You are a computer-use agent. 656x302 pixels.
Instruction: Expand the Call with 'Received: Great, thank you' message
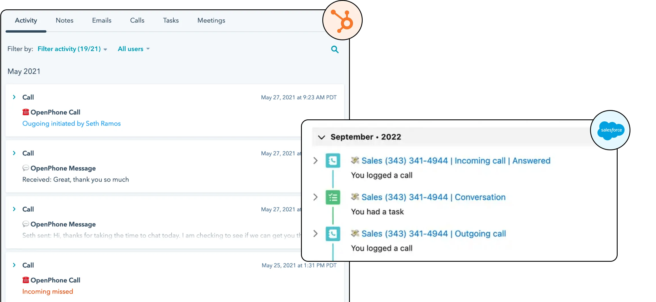[x=14, y=153]
